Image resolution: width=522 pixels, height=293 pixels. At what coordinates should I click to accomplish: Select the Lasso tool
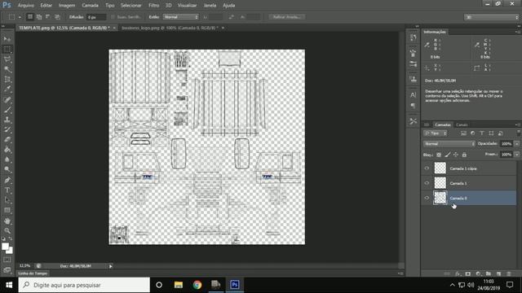coord(7,59)
